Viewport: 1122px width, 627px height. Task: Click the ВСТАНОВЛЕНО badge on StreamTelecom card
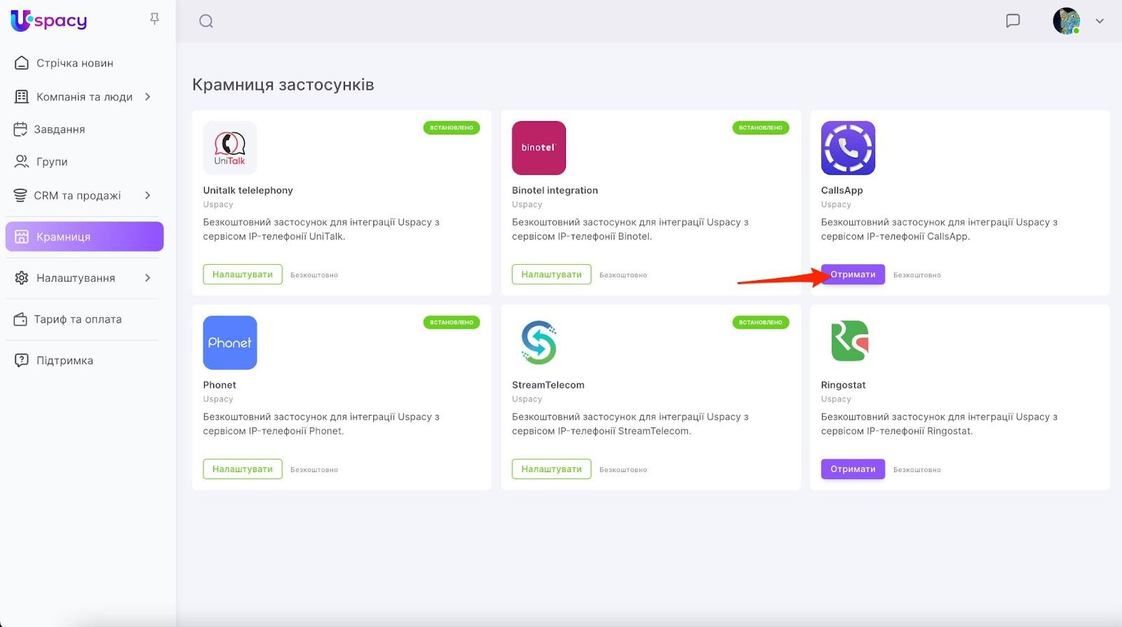click(x=761, y=322)
